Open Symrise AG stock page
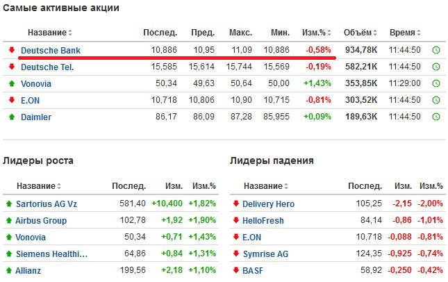 [265, 254]
